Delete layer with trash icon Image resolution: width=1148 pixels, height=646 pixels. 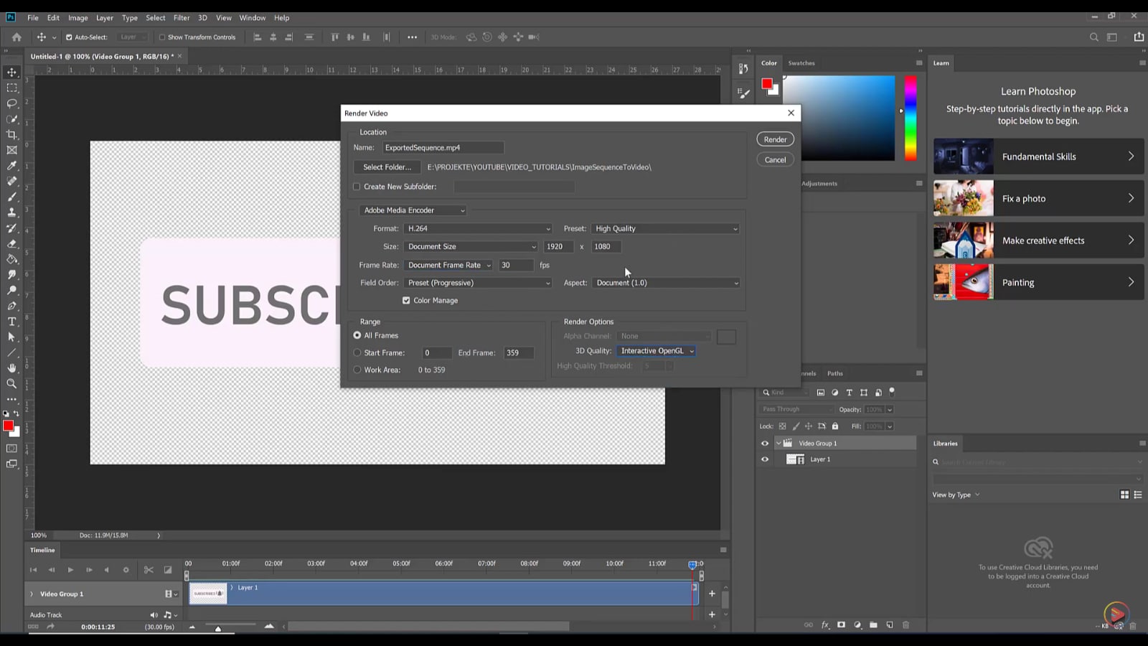tap(905, 625)
